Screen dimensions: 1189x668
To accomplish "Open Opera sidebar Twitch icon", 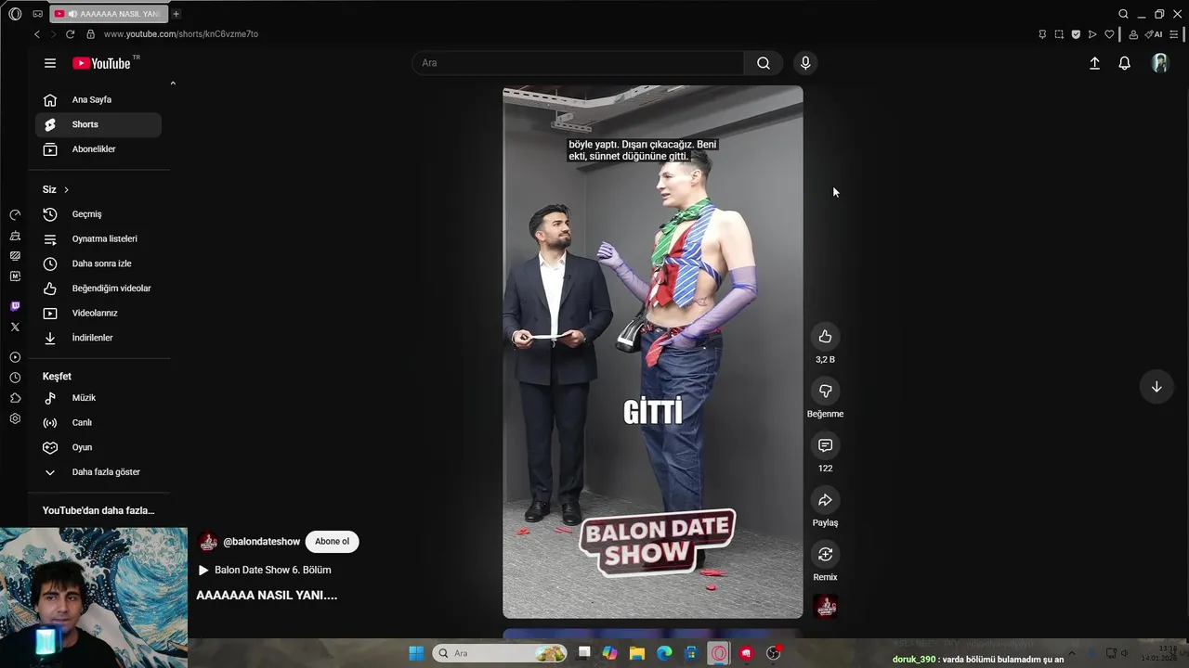I will coord(15,306).
